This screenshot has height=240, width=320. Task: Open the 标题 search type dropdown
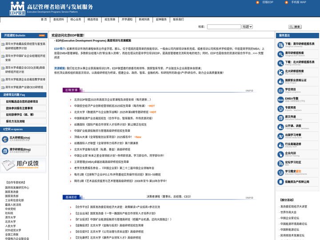(248, 27)
